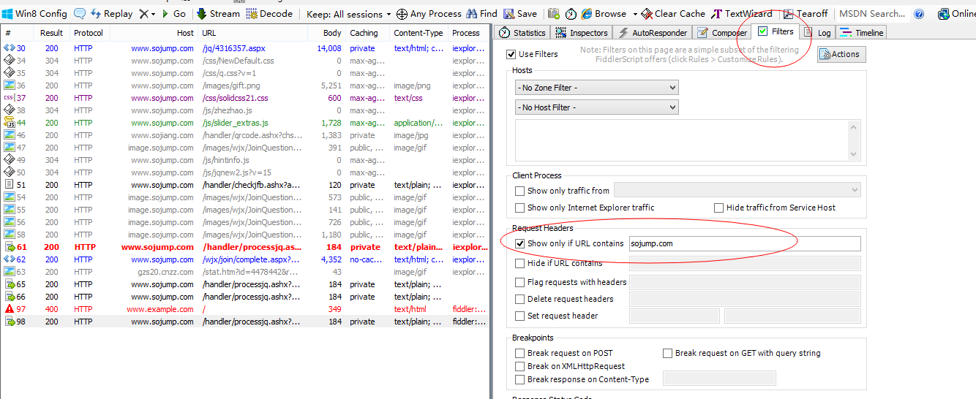Check Break on XMLHttpRequest
The height and width of the screenshot is (399, 976).
point(520,366)
